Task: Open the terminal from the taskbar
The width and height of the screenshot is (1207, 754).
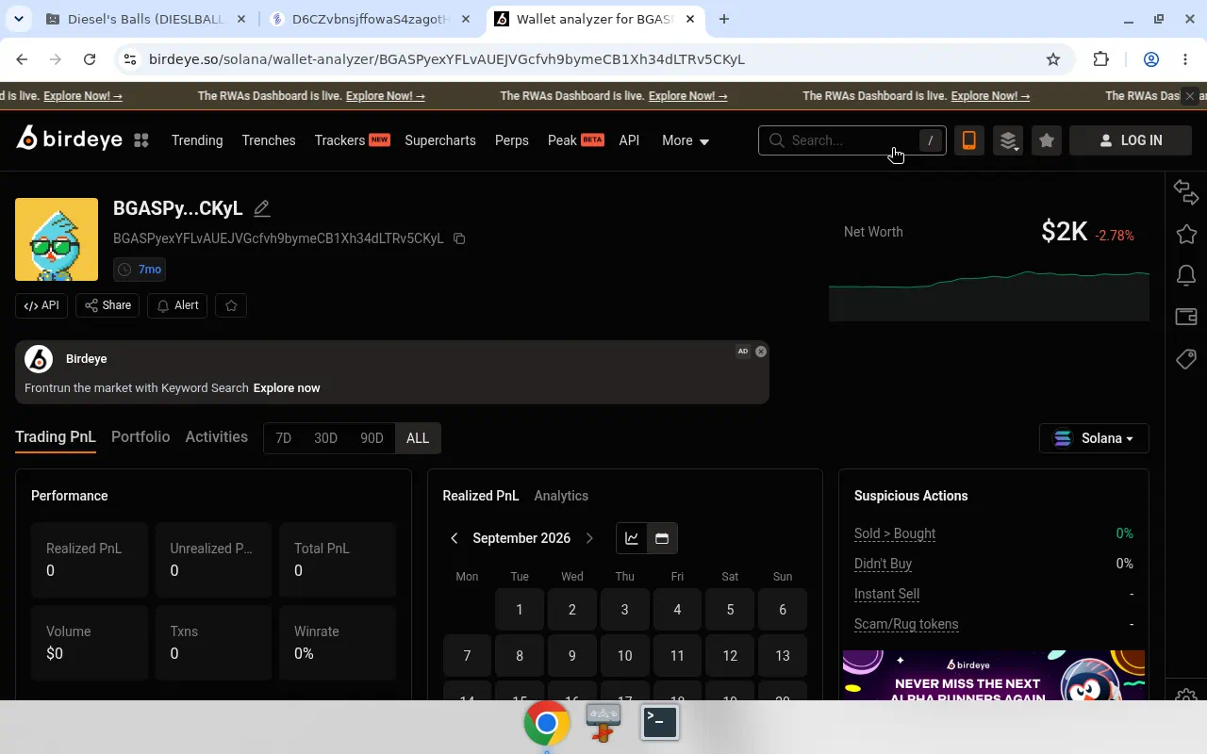Action: click(x=660, y=723)
